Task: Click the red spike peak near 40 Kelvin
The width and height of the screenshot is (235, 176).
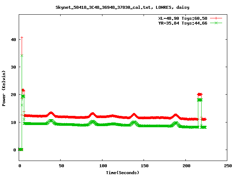Action: 22,37
